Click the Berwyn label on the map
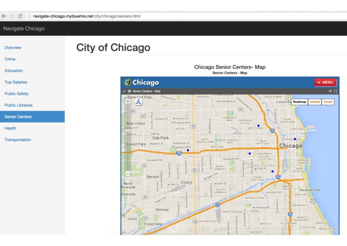Screen dimensions: 347x246 [153, 177]
